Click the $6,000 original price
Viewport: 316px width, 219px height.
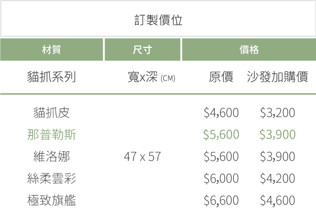pyautogui.click(x=221, y=178)
